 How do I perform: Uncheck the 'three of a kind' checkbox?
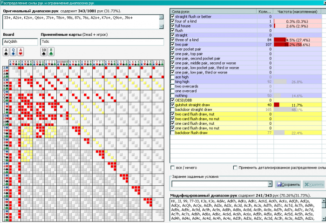point(172,40)
